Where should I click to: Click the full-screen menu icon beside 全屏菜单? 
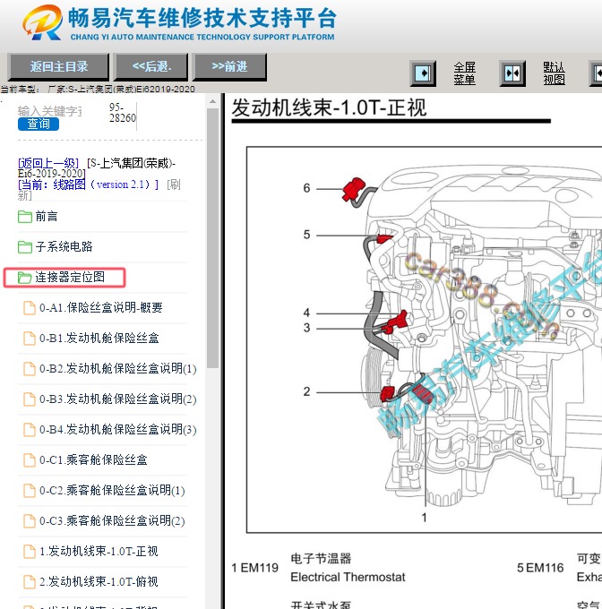tap(423, 73)
